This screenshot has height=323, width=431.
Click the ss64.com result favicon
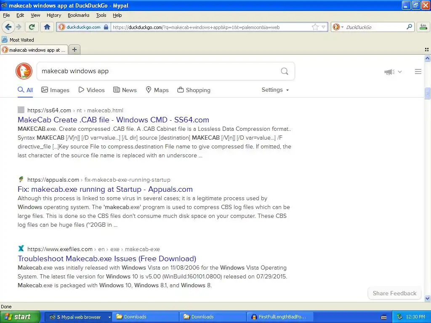click(21, 110)
